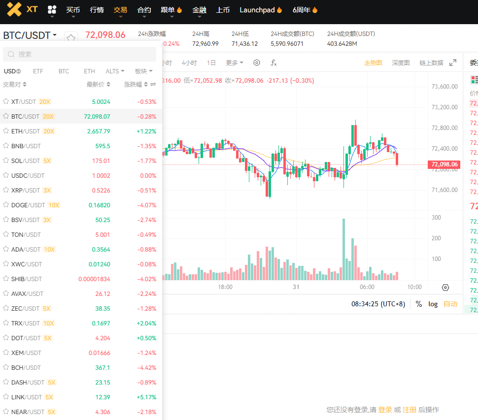The height and width of the screenshot is (420, 478).
Task: Open the apps grid menu icon
Action: [x=52, y=10]
